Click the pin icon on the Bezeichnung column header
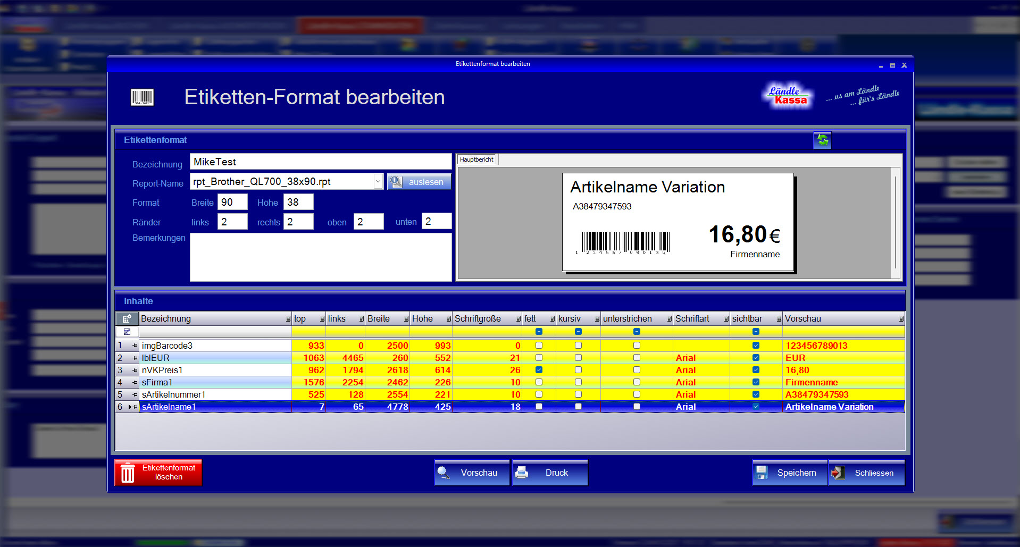Screen dimensions: 1020x547 click(x=288, y=319)
